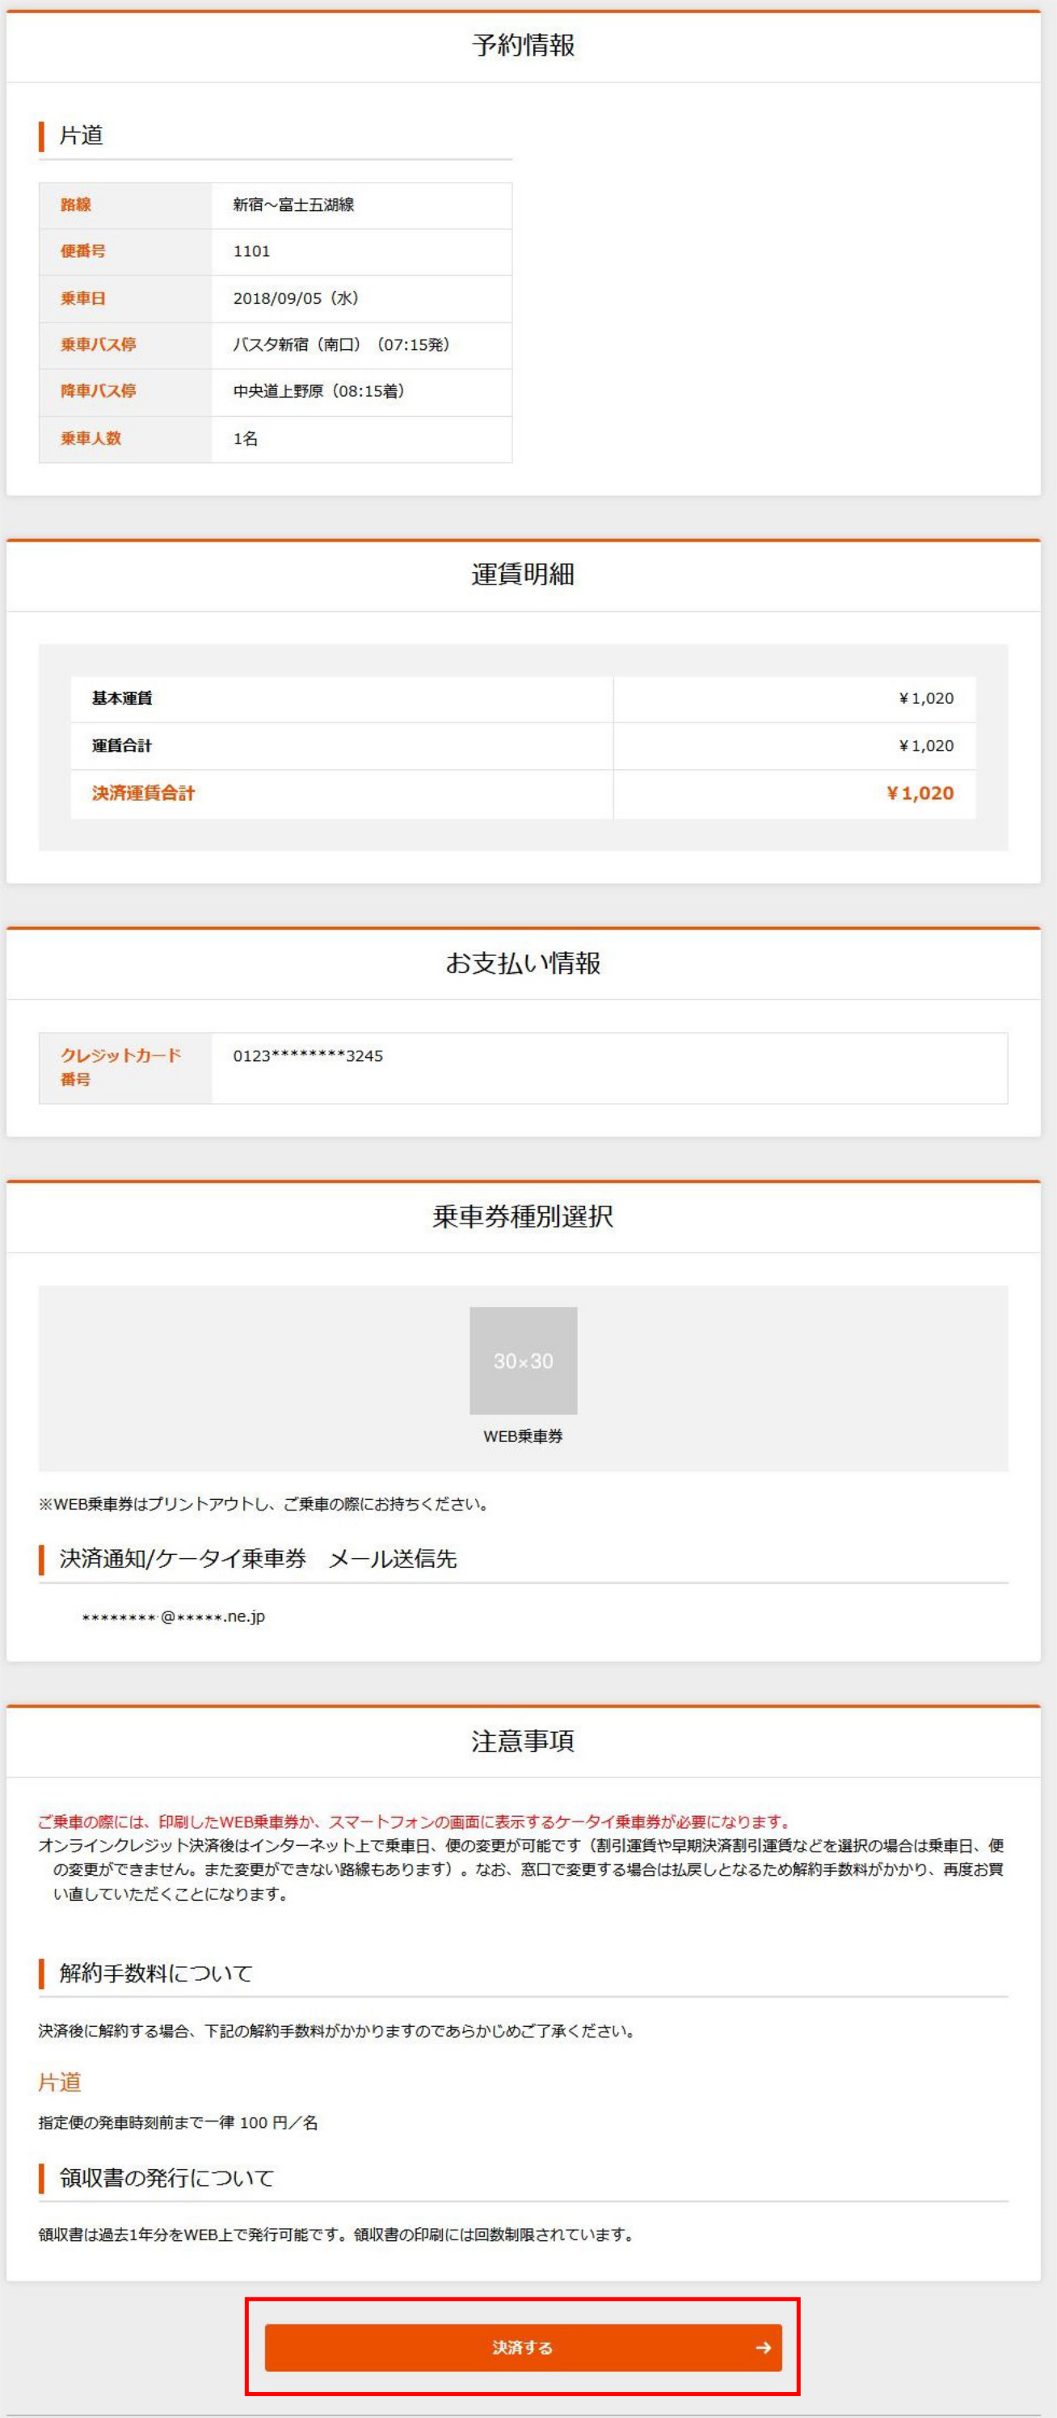Click the red warning text about WEB乗車券

pos(416,1822)
